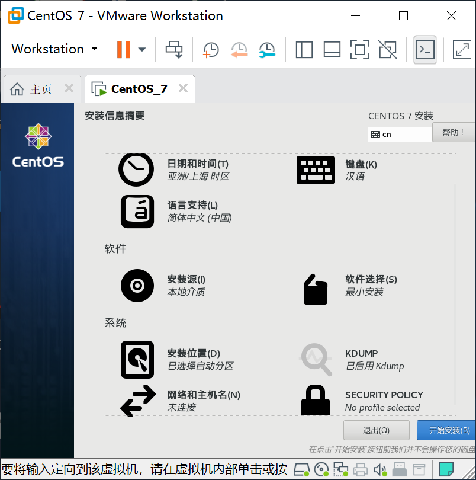This screenshot has height=480, width=476.
Task: Click the 系统 section heading
Action: pos(115,322)
